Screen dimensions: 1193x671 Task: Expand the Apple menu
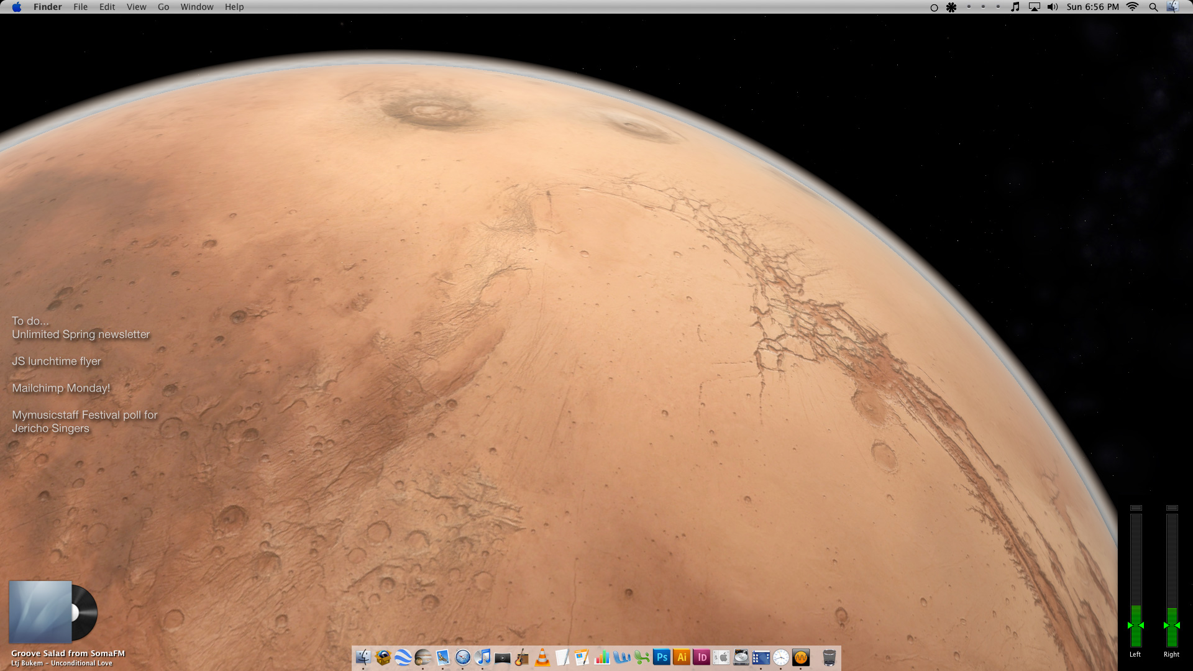(x=17, y=7)
